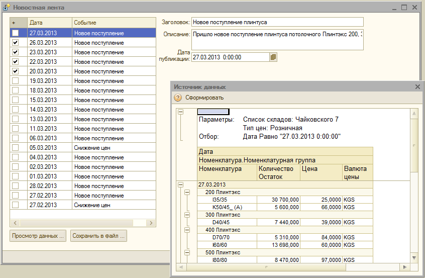Screen dimensions: 425x278
Task: Maximize the Новостная лента window
Action: click(404, 8)
